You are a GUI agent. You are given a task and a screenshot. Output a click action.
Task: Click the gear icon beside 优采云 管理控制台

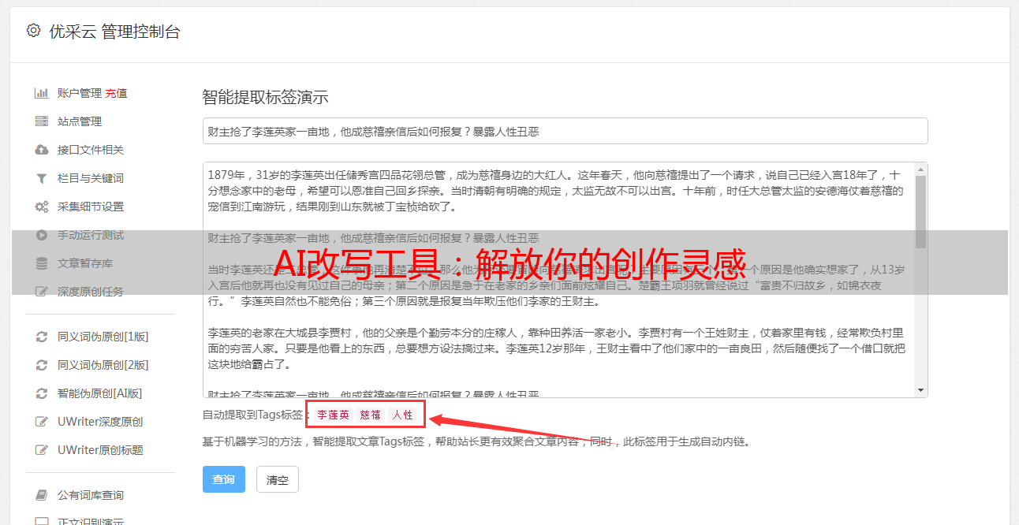pyautogui.click(x=33, y=31)
